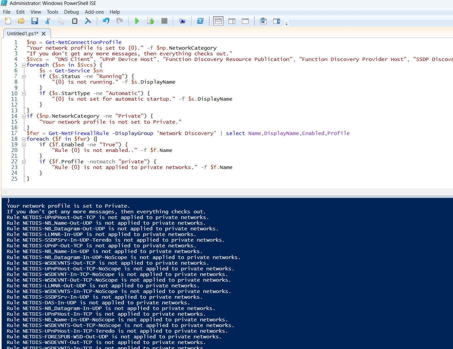Collapse the NetworkCategory if block at line 14

[x=24, y=116]
